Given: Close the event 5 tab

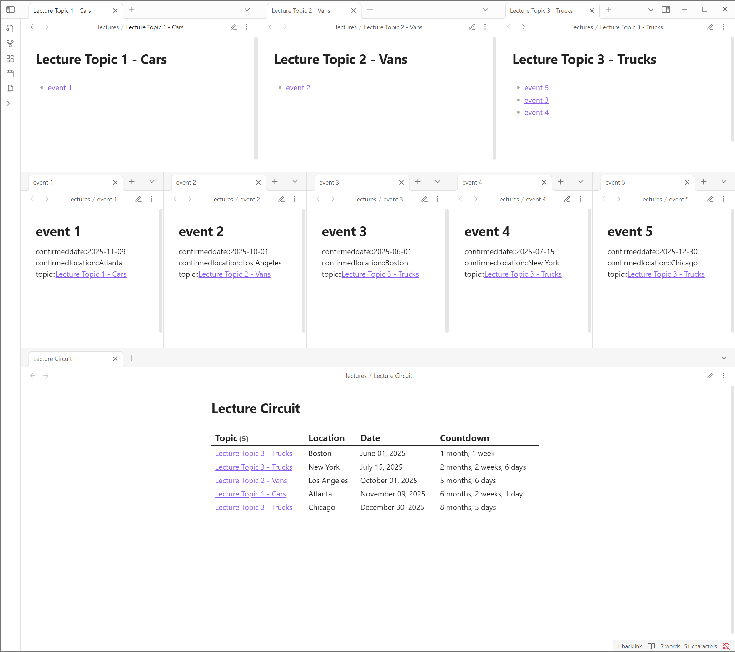Looking at the screenshot, I should click(x=687, y=183).
